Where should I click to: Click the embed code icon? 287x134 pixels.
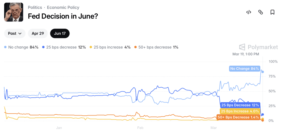pos(249,12)
